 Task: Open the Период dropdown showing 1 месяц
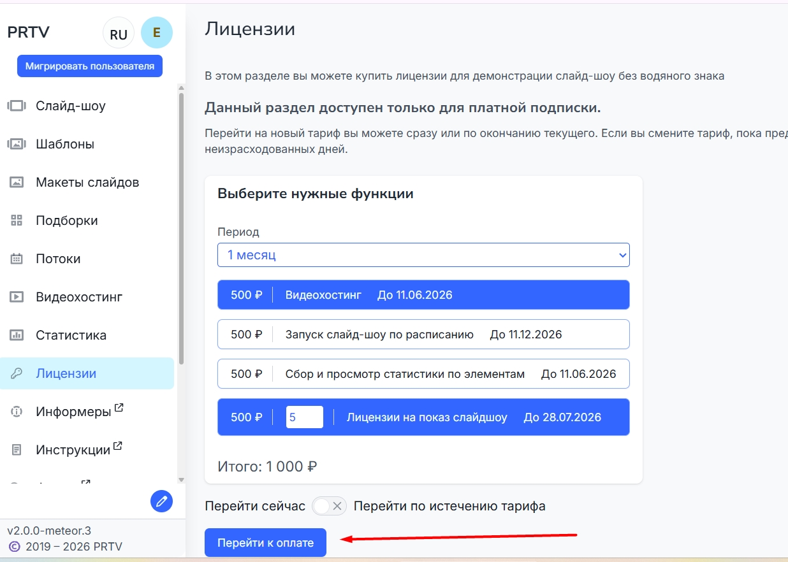click(423, 255)
